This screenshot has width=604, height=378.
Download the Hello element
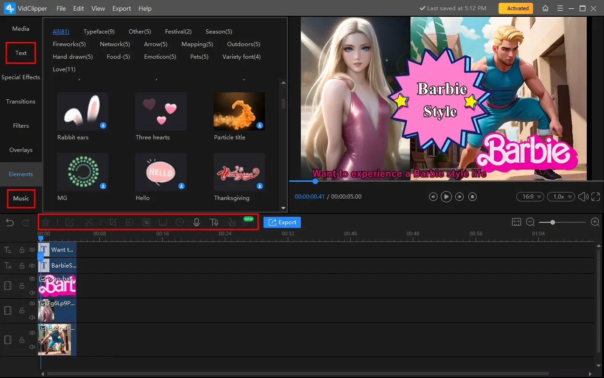click(181, 186)
